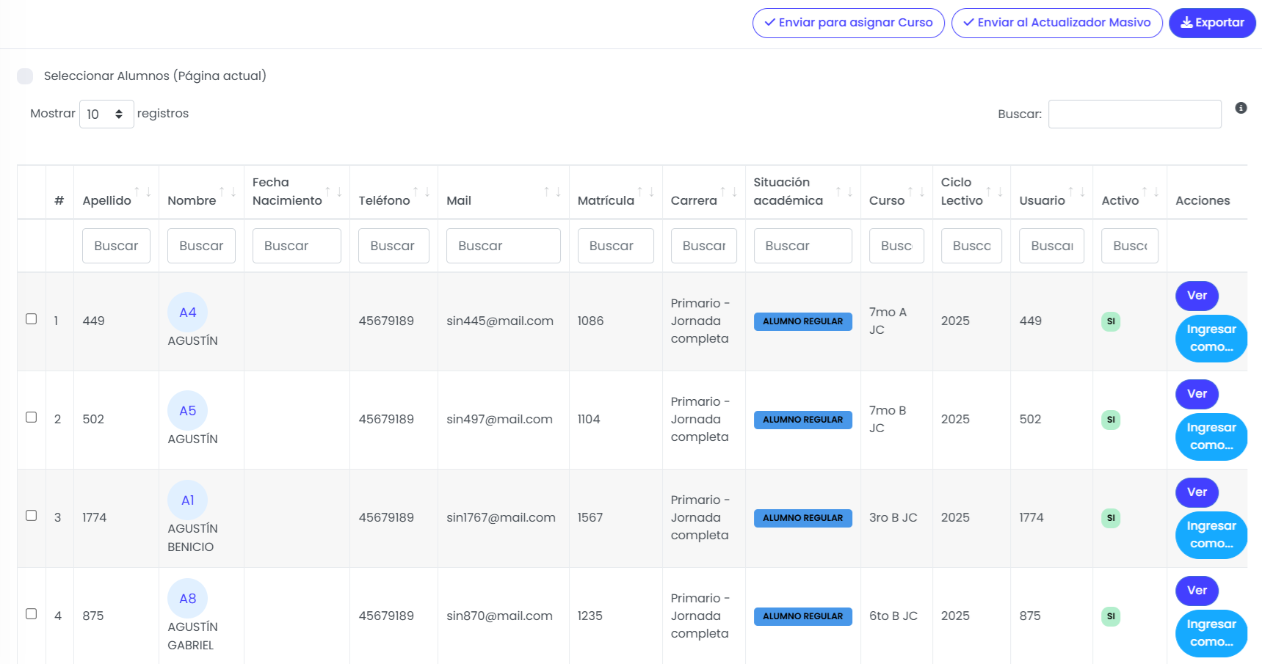Check the row 4 checkbox for student 875
The width and height of the screenshot is (1262, 664).
(31, 614)
